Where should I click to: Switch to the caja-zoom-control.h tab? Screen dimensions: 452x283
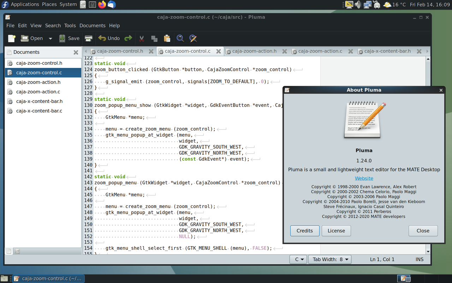(120, 51)
